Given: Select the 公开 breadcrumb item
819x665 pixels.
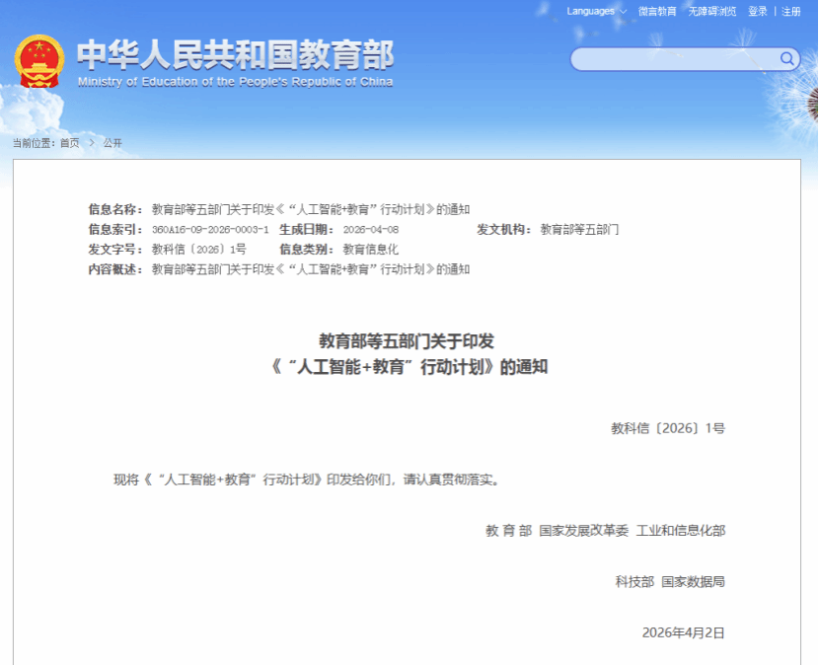Looking at the screenshot, I should 112,143.
